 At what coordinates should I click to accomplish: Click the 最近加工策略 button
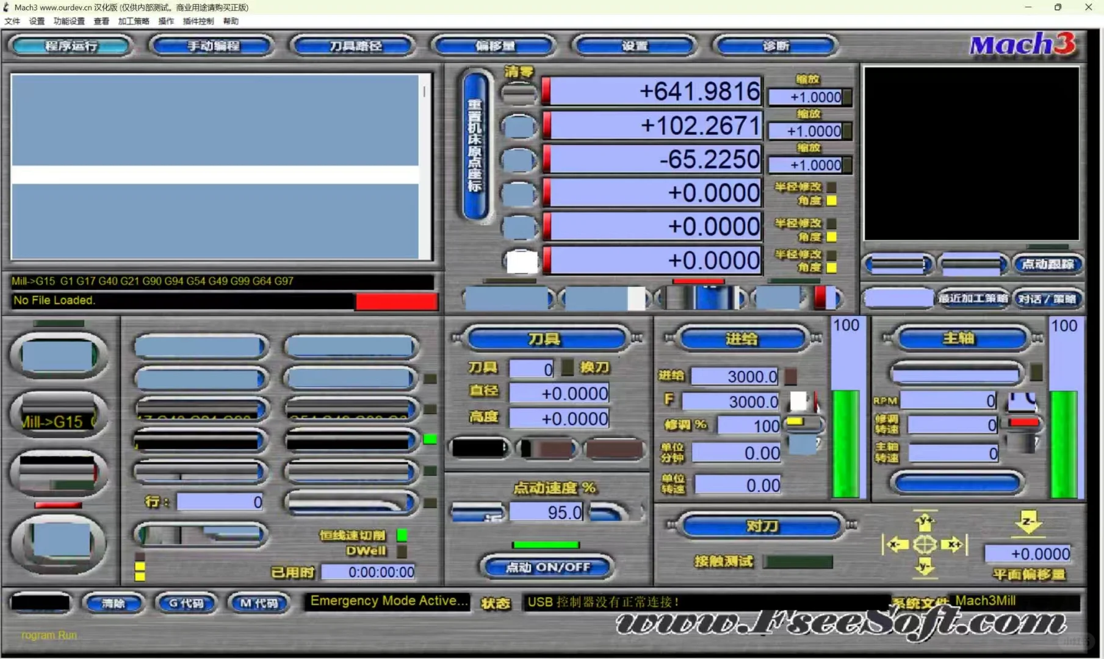pyautogui.click(x=973, y=298)
